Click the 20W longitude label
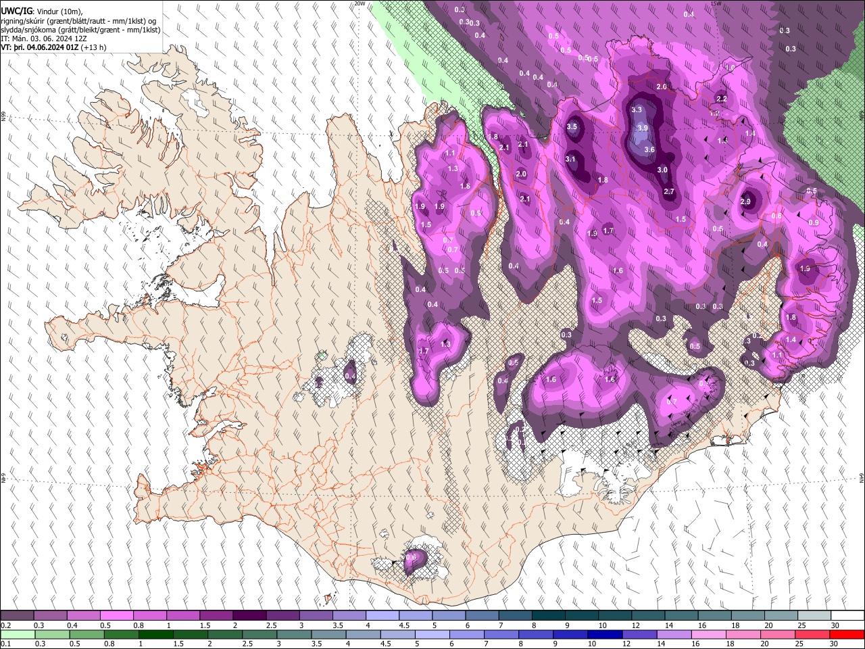 tap(360, 3)
